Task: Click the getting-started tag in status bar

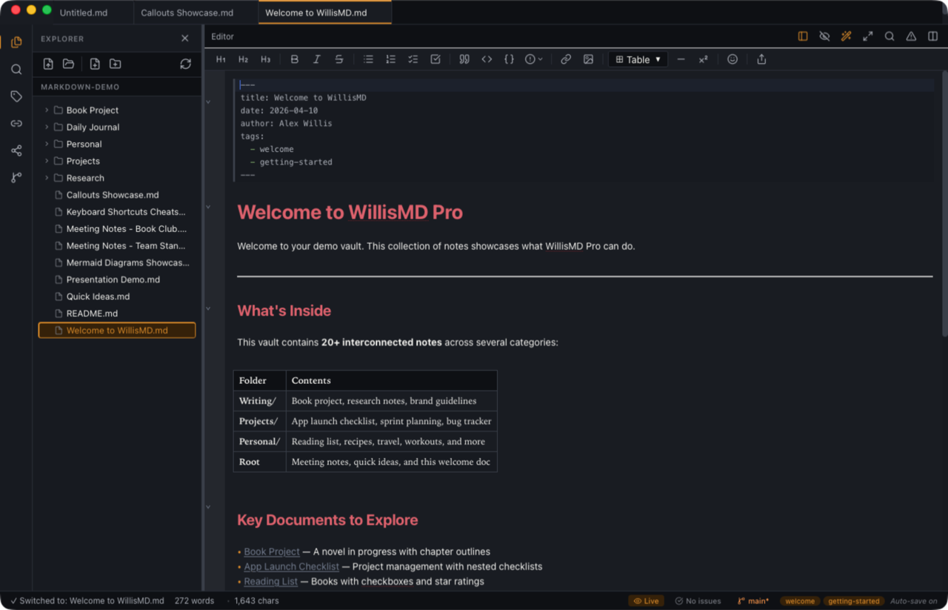Action: point(854,601)
